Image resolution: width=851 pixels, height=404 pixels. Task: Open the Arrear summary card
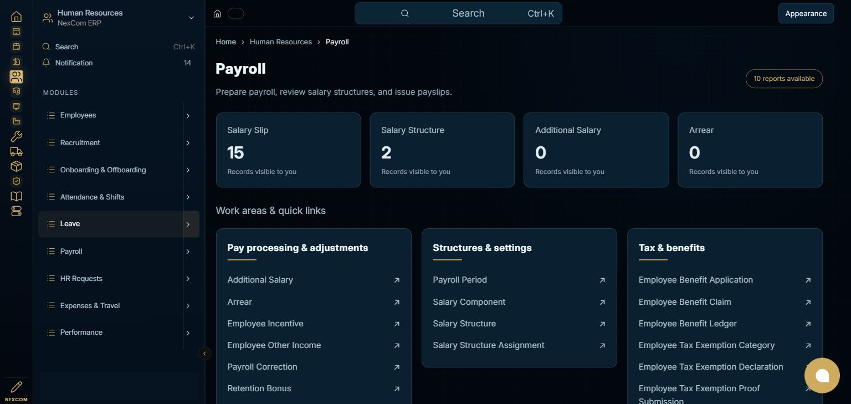pyautogui.click(x=750, y=150)
